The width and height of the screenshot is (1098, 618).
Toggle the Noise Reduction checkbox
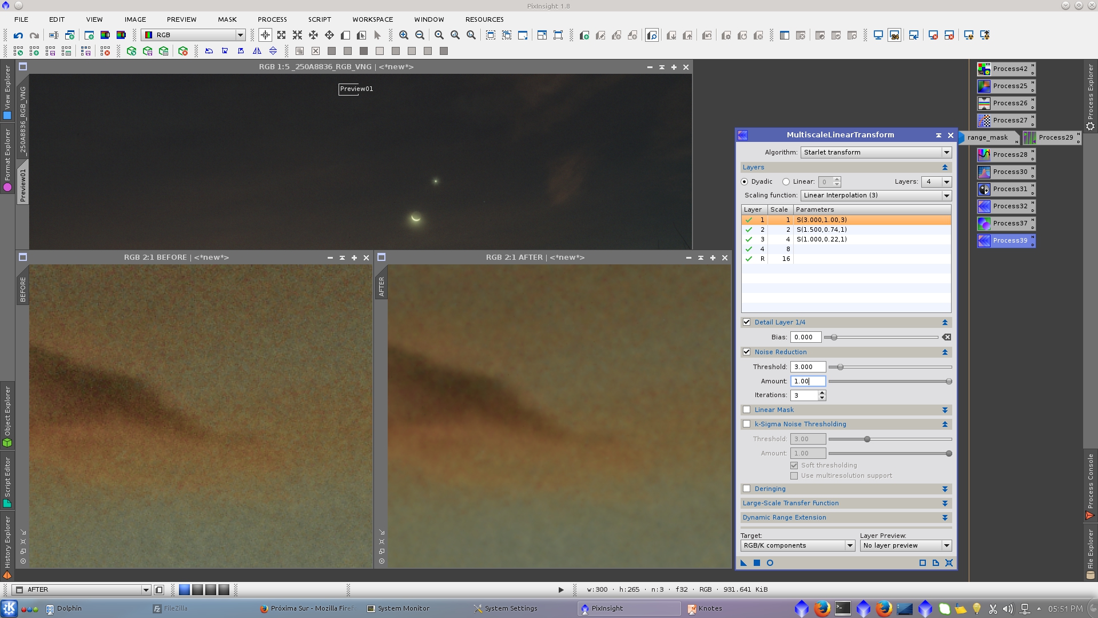(746, 352)
